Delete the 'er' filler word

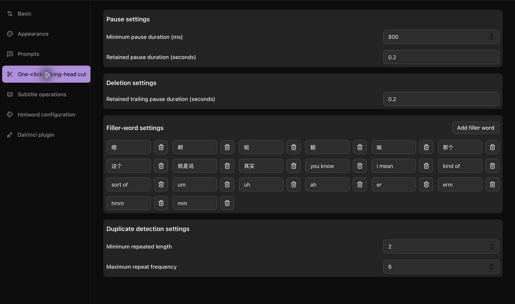coord(426,184)
